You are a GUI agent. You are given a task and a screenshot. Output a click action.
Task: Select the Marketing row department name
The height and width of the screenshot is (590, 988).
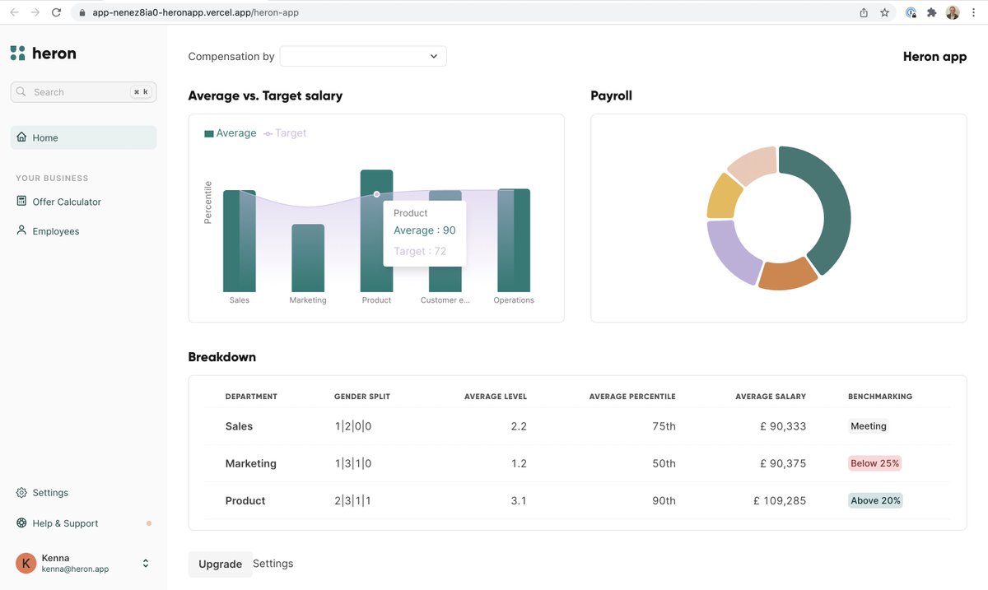251,463
